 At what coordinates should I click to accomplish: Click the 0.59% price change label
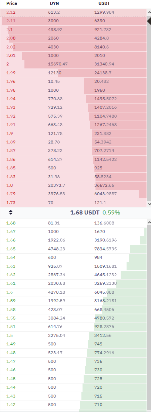[111, 213]
